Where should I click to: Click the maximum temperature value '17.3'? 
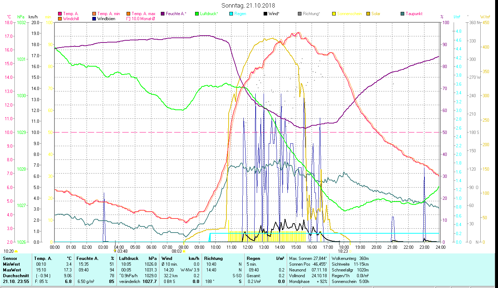coord(68,270)
